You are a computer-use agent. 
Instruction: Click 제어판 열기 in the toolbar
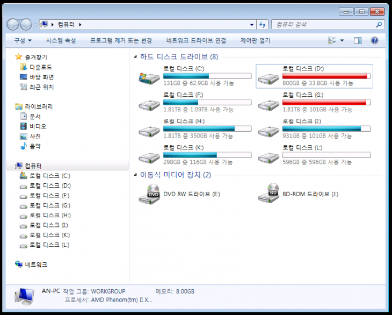click(x=255, y=40)
